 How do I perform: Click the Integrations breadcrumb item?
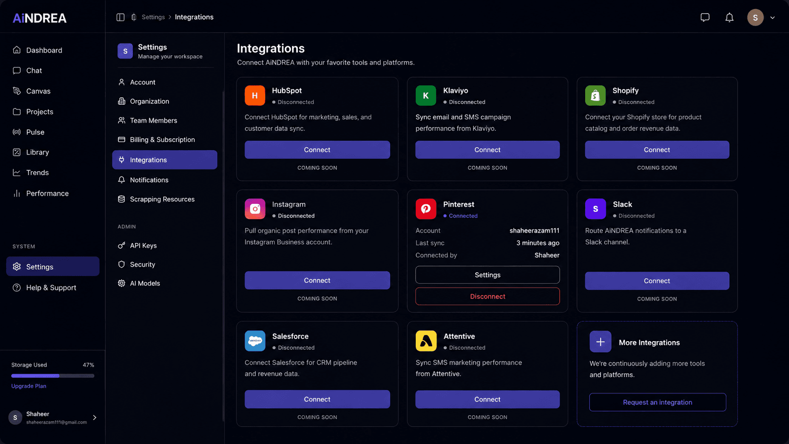(194, 17)
